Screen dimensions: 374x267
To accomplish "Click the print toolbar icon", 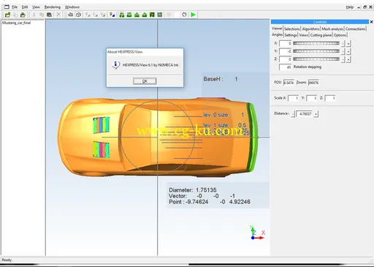I will (x=23, y=15).
